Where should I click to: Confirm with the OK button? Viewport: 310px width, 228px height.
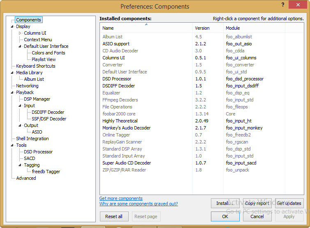[x=225, y=216]
